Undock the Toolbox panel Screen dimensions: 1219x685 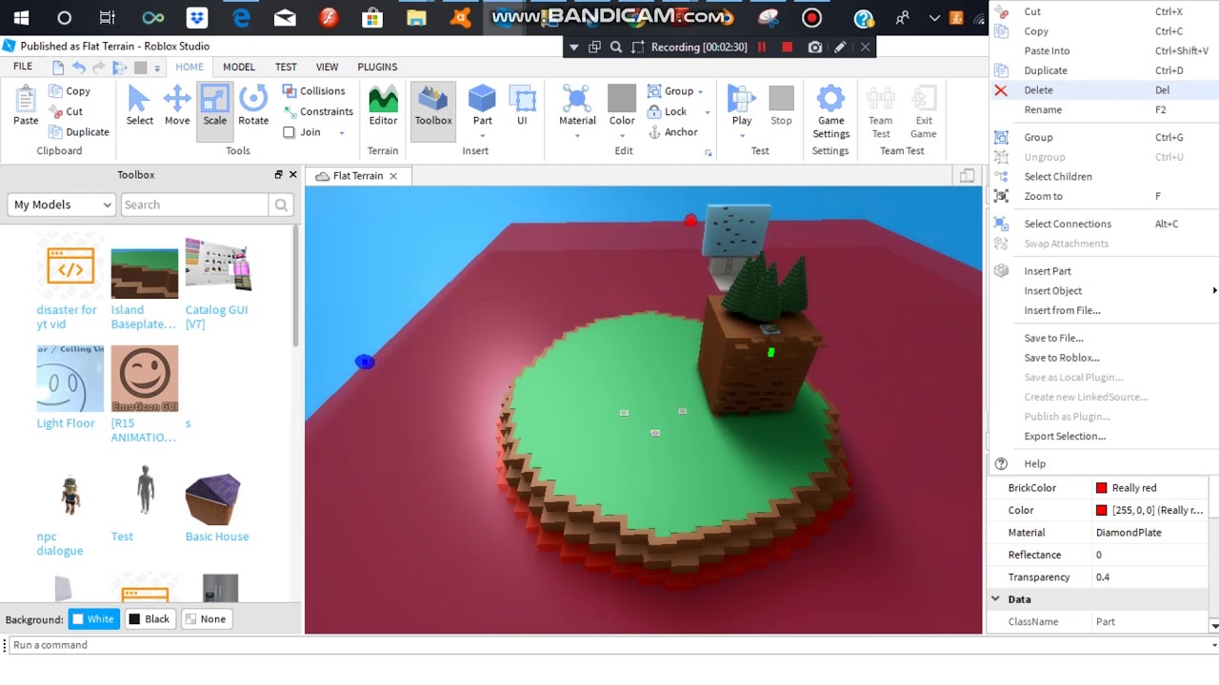tap(278, 175)
